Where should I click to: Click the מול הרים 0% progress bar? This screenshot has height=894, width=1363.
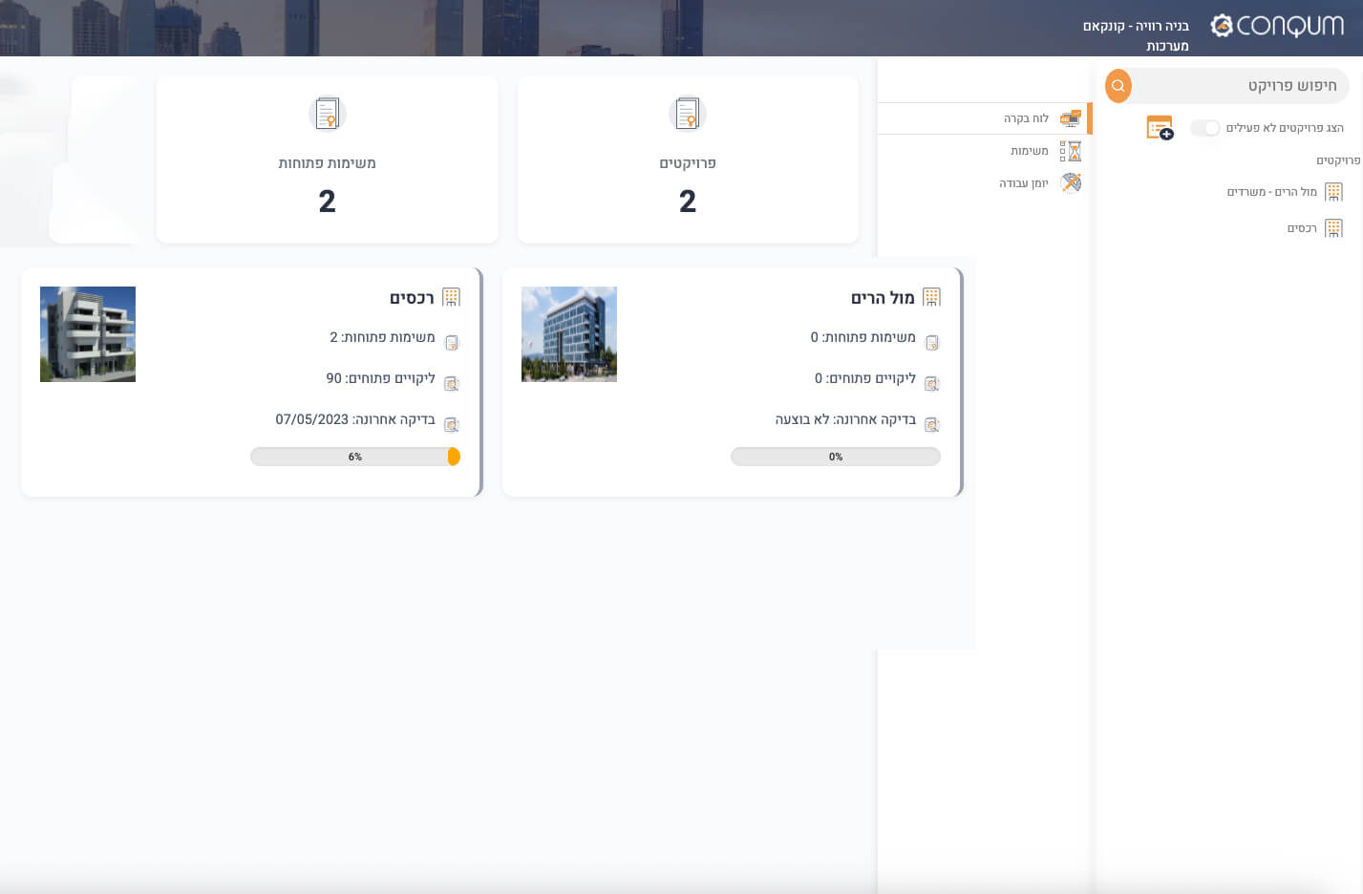(x=836, y=457)
